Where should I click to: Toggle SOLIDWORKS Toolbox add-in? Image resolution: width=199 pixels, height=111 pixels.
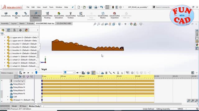click(71, 15)
